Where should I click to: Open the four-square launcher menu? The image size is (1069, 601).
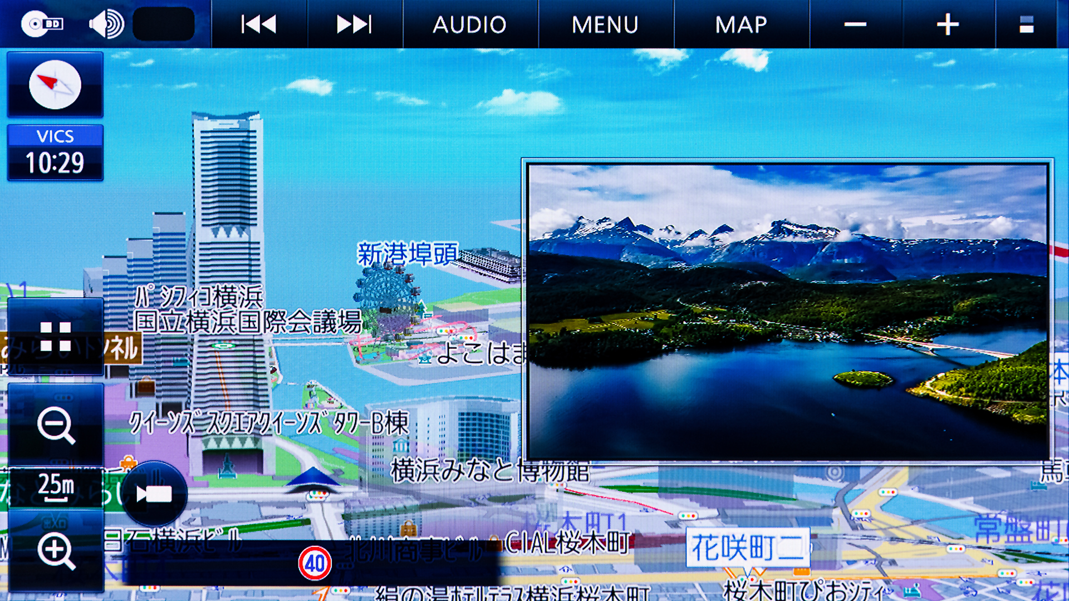[x=55, y=337]
